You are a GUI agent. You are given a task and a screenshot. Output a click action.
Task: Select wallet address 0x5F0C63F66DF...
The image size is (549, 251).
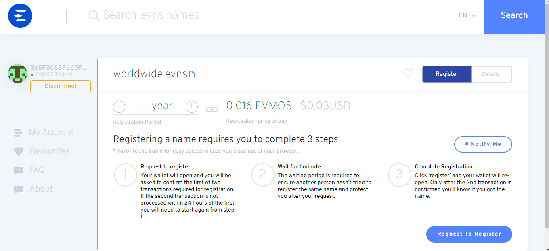click(x=58, y=68)
